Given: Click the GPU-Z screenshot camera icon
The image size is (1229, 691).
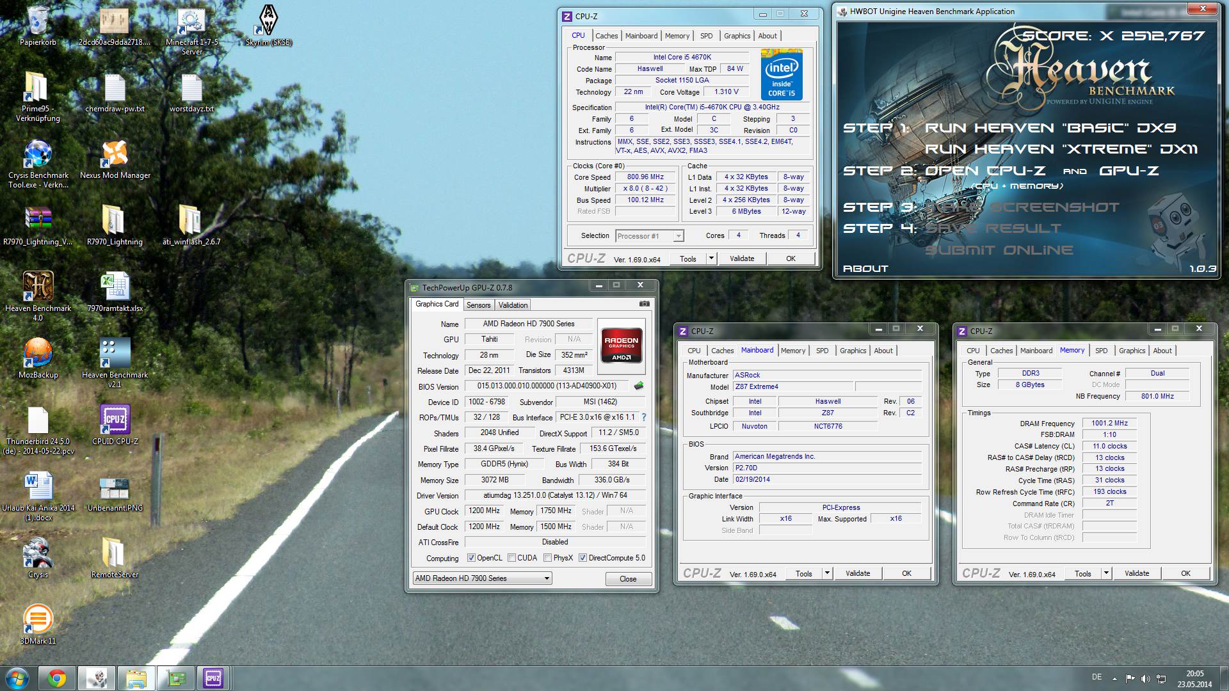Looking at the screenshot, I should [644, 305].
